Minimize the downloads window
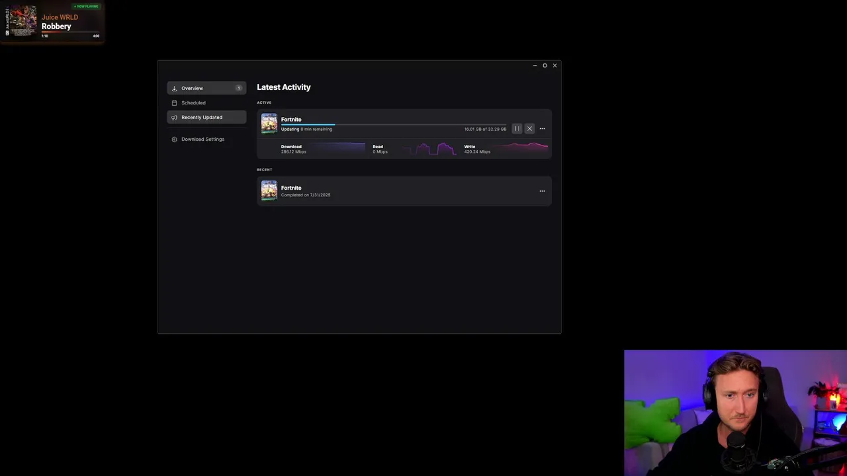Viewport: 847px width, 476px height. 535,65
